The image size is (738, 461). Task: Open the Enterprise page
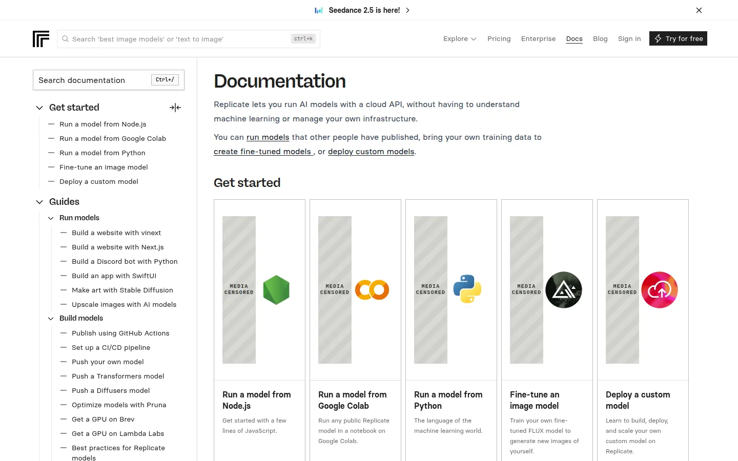tap(538, 39)
